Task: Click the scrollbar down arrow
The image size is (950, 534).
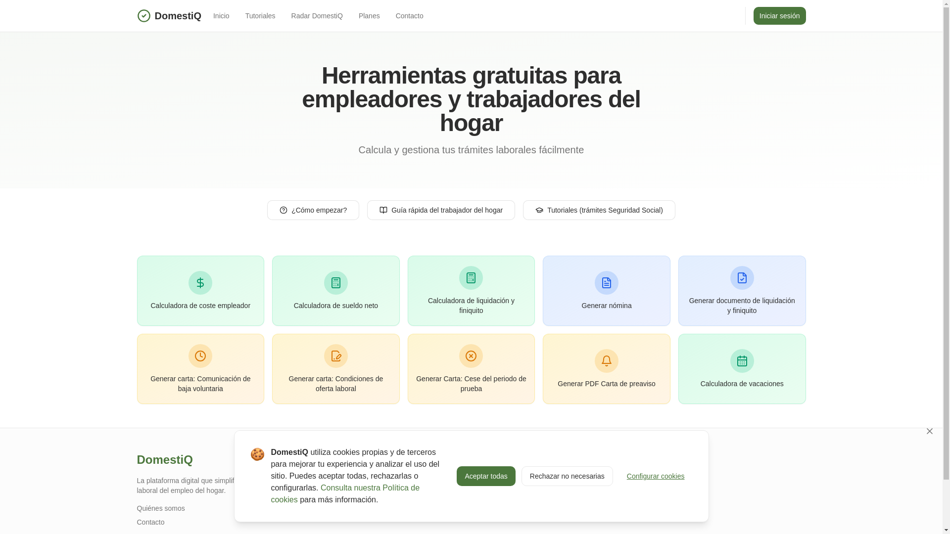Action: [x=946, y=530]
